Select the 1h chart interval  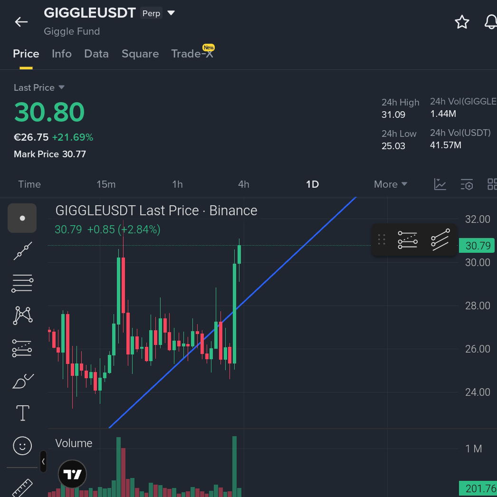tap(178, 184)
